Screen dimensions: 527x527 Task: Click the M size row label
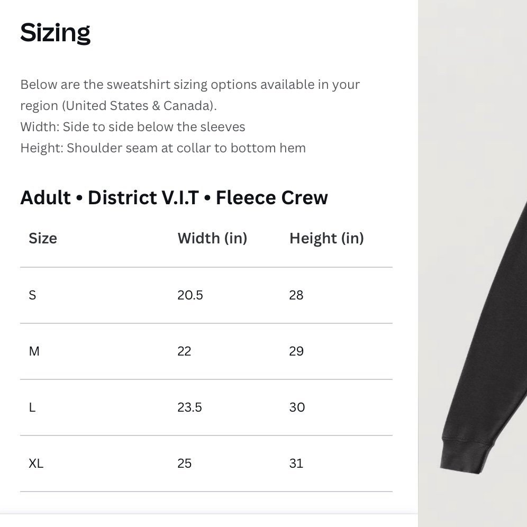[34, 351]
